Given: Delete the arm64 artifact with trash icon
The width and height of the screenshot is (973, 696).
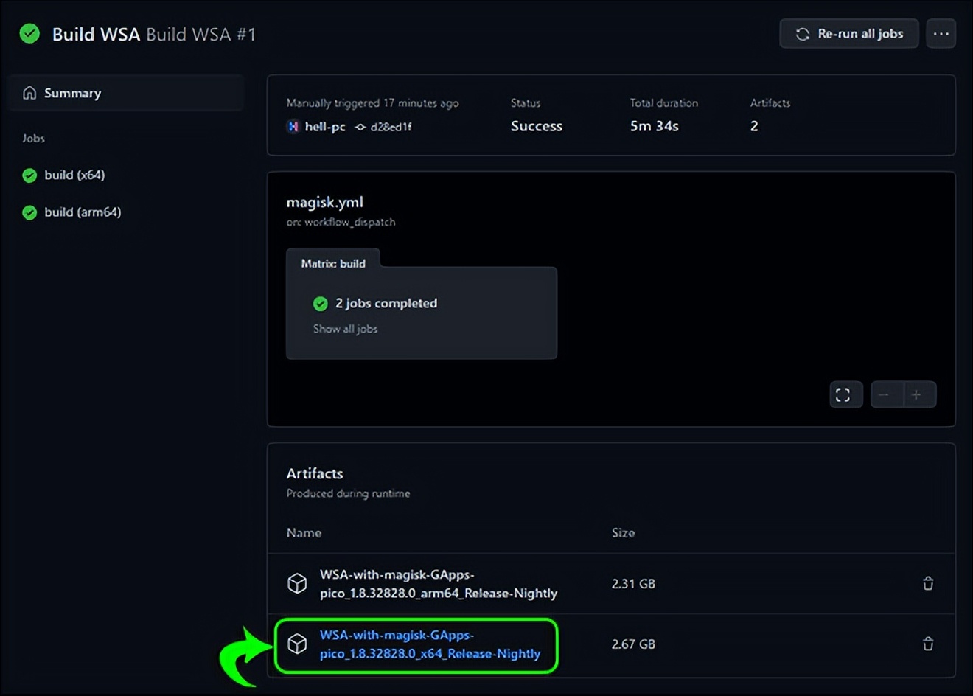Looking at the screenshot, I should [928, 584].
